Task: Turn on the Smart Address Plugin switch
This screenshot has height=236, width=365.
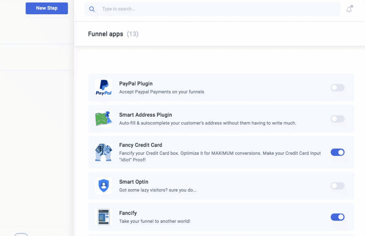Action: pos(338,119)
